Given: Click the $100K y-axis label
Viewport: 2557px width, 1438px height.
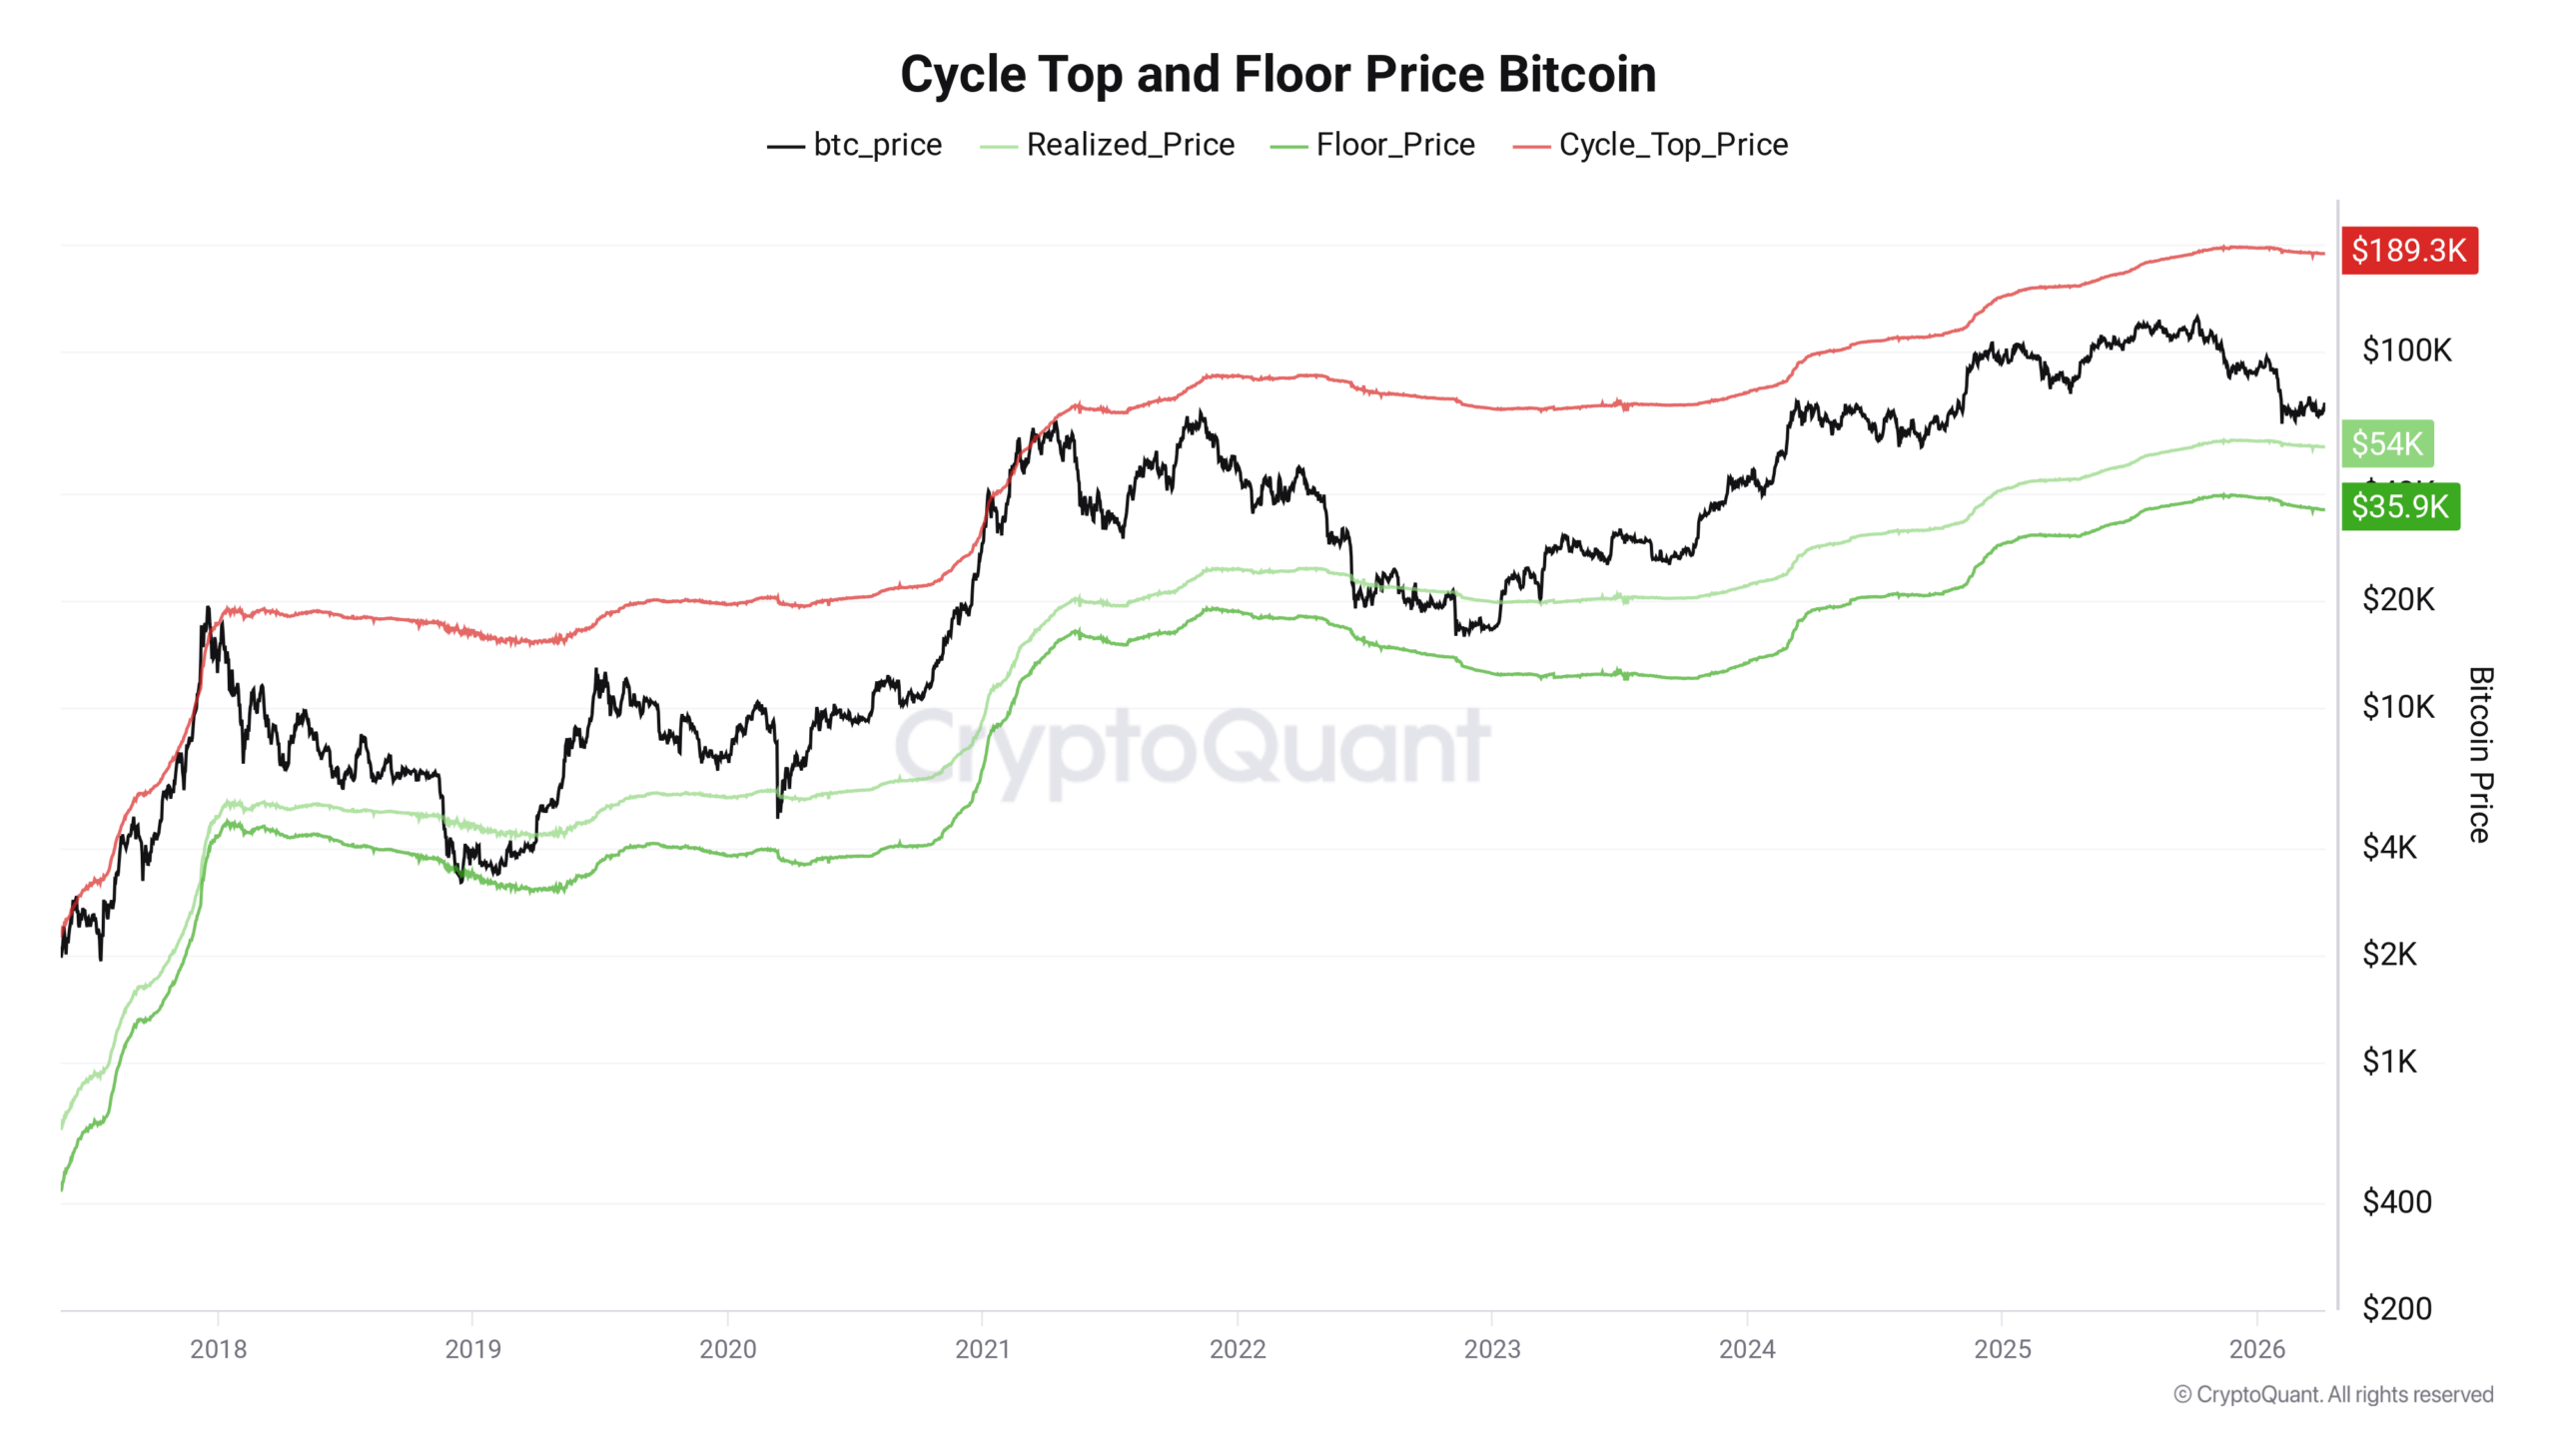Looking at the screenshot, I should click(2406, 351).
